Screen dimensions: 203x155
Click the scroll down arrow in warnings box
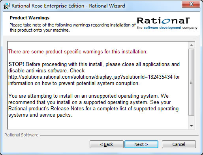[x=192, y=126]
